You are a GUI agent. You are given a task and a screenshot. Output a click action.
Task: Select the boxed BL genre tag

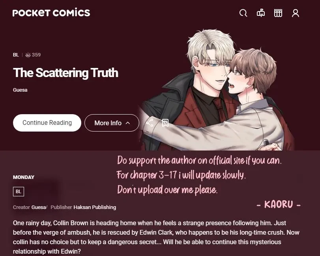pyautogui.click(x=19, y=192)
